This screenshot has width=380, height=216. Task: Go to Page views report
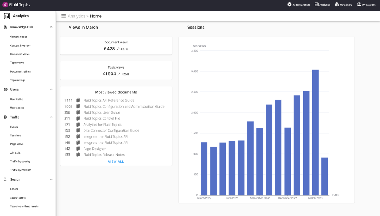tap(17, 144)
